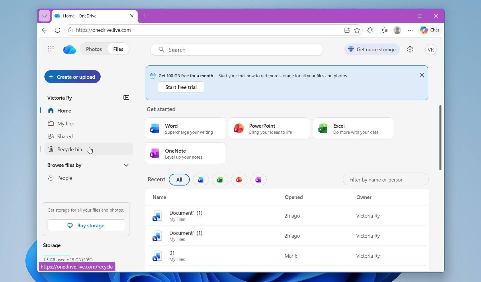
Task: Filter recent files by PowerPoint icon
Action: [239, 180]
